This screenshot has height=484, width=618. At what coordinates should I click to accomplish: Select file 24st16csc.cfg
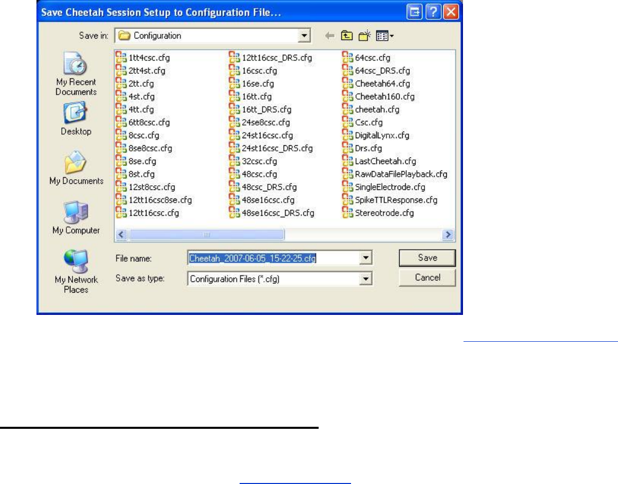click(262, 135)
